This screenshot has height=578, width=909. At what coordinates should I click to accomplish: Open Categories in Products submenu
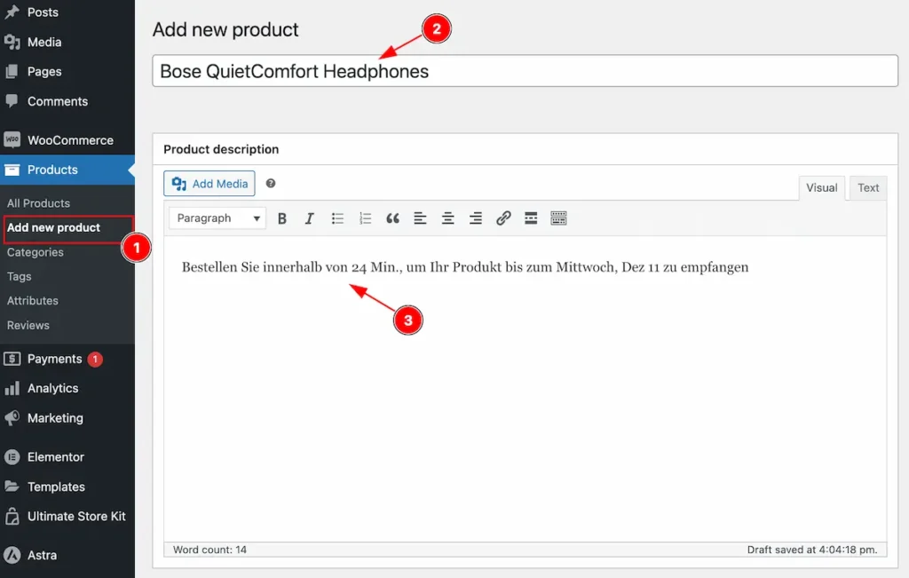(x=36, y=252)
